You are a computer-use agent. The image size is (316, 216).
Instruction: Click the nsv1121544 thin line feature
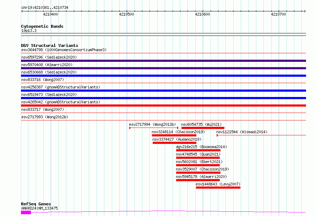(261, 135)
